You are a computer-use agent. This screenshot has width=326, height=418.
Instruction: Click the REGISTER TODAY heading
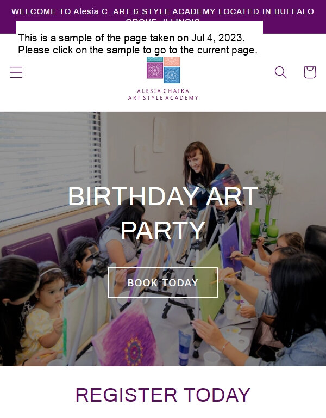(x=163, y=395)
